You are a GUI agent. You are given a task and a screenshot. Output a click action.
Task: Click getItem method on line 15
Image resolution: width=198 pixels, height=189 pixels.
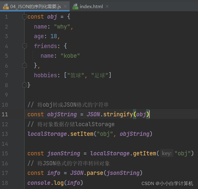coord(145,154)
